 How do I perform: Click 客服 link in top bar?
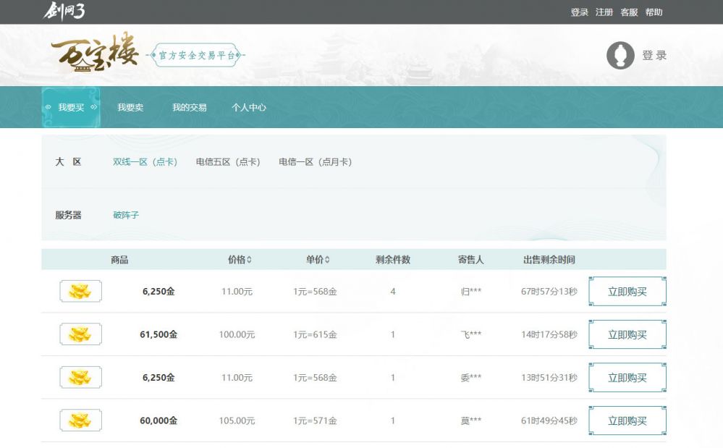pos(629,12)
